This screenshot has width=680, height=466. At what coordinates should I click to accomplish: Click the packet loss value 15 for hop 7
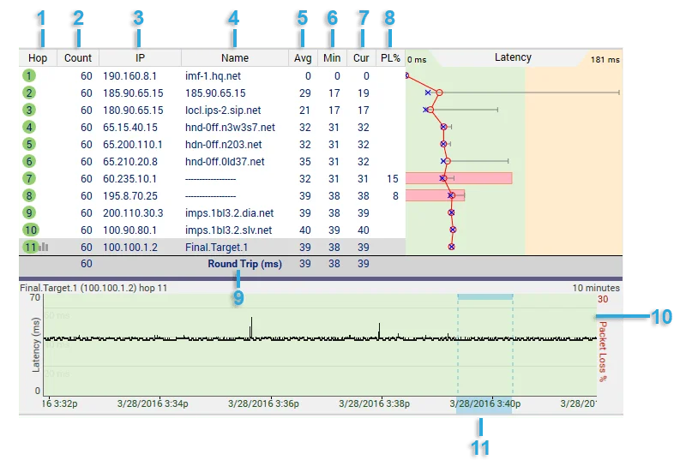tap(393, 179)
